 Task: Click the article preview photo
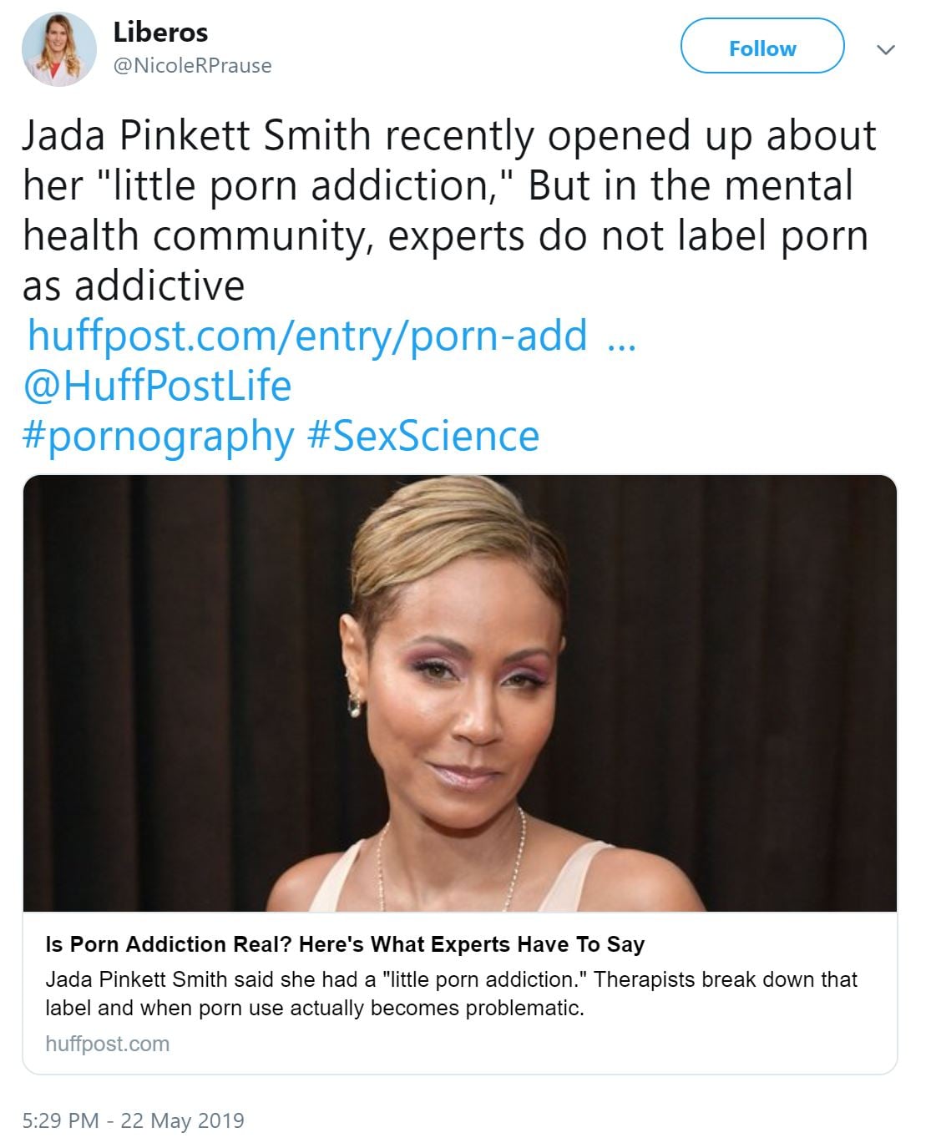[459, 693]
